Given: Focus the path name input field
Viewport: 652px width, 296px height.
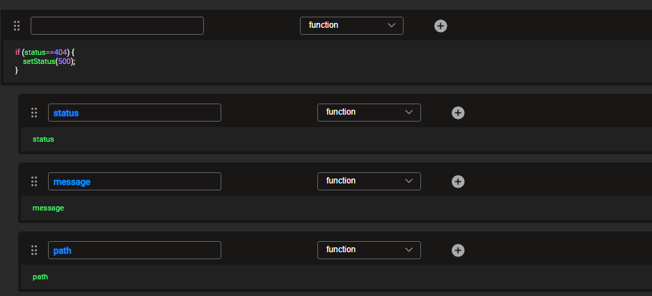Looking at the screenshot, I should pyautogui.click(x=134, y=250).
